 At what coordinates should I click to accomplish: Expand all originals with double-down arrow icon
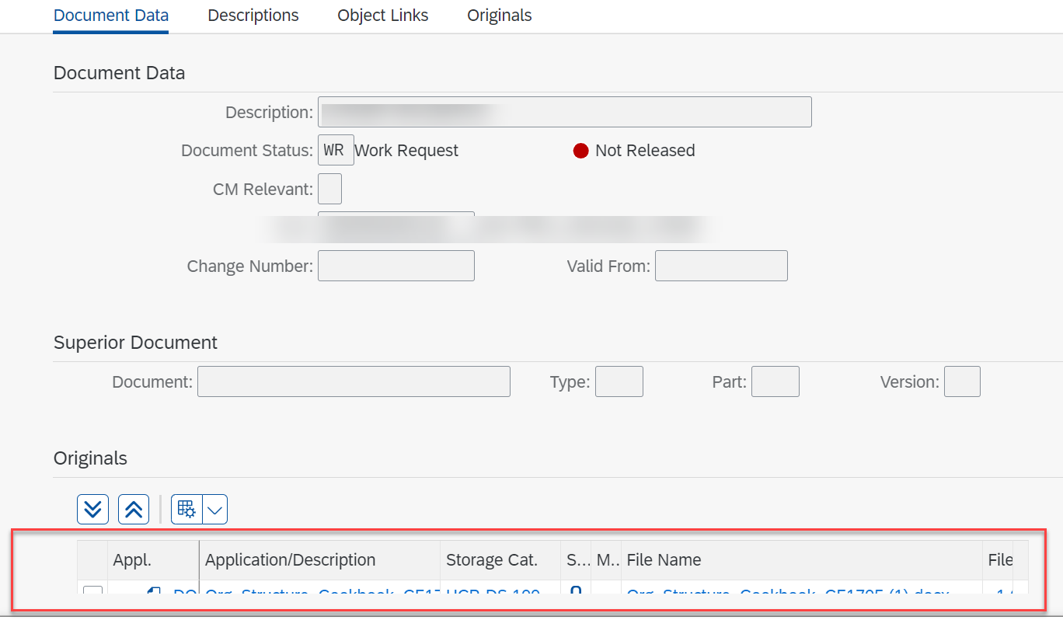point(92,510)
